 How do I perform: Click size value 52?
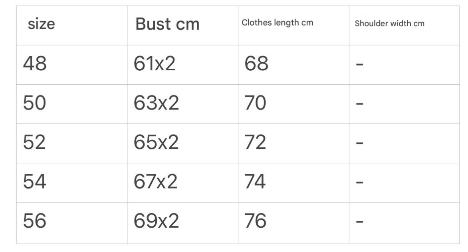[34, 143]
